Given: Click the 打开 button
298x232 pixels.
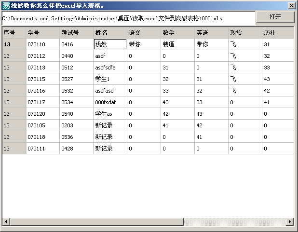Looking at the screenshot, I should point(275,17).
